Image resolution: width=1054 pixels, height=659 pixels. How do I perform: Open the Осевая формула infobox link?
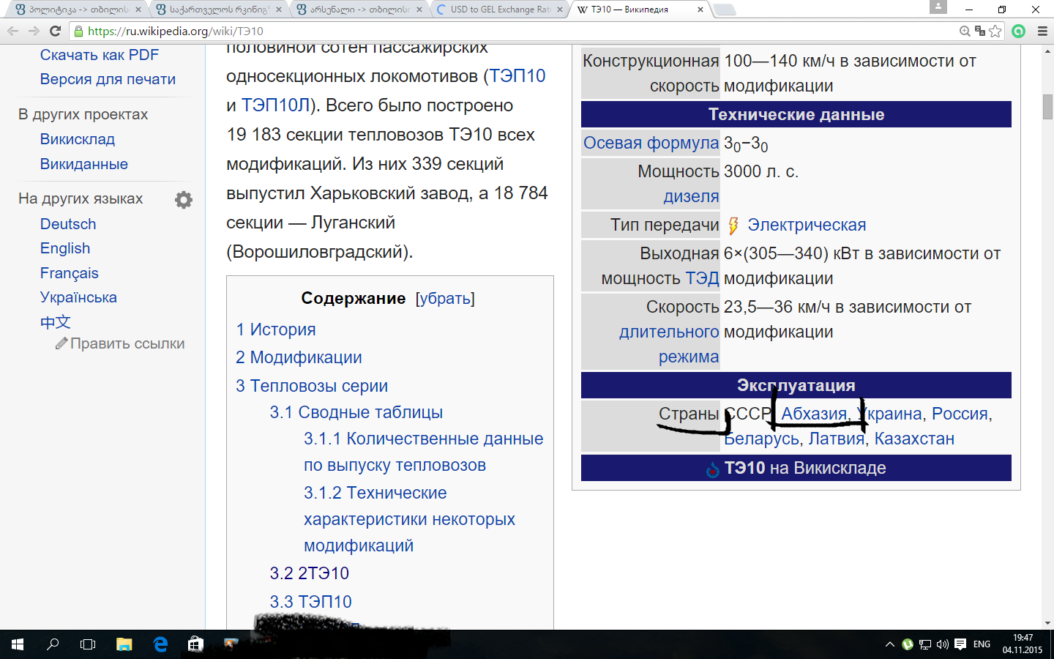(x=651, y=143)
